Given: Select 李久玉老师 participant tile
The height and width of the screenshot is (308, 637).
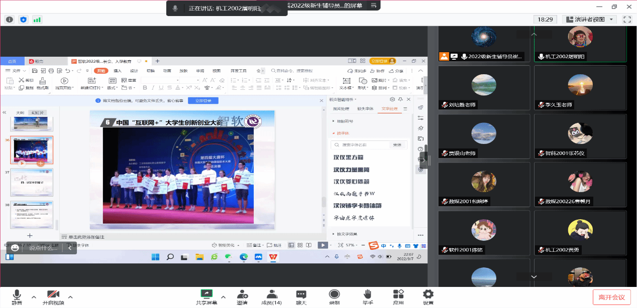Looking at the screenshot, I should [x=580, y=88].
